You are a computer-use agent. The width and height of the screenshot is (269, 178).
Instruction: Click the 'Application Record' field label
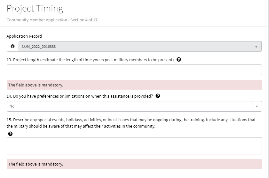coord(24,36)
